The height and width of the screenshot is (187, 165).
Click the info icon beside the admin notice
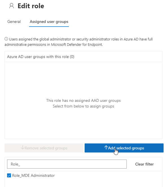pos(6,39)
